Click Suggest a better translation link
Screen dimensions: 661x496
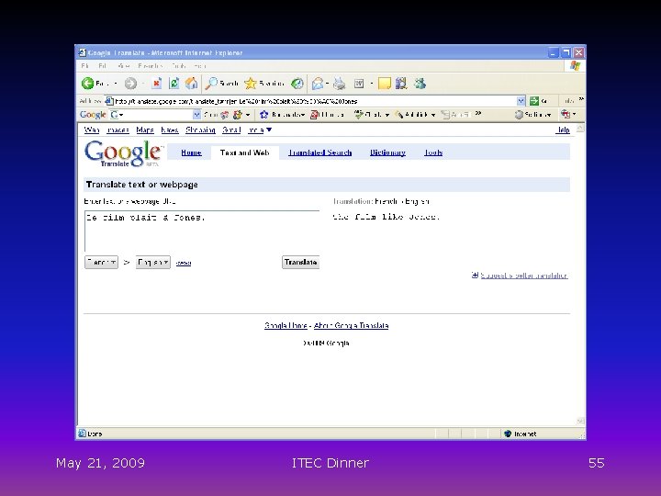pyautogui.click(x=524, y=276)
